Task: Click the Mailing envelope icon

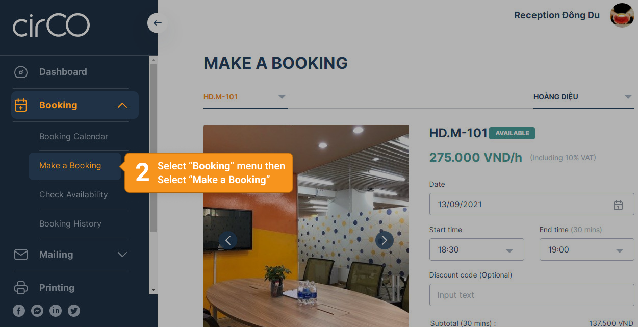Action: point(21,254)
